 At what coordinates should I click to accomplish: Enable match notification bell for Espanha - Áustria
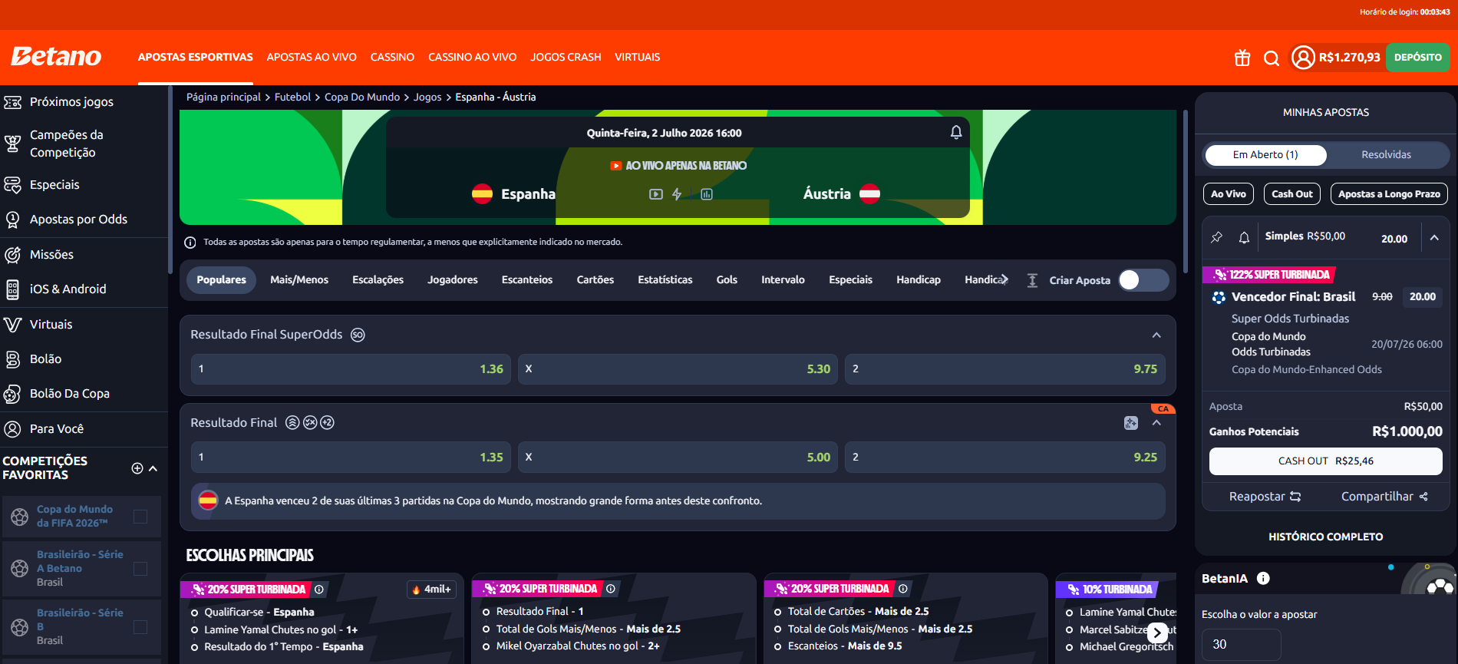(x=956, y=132)
